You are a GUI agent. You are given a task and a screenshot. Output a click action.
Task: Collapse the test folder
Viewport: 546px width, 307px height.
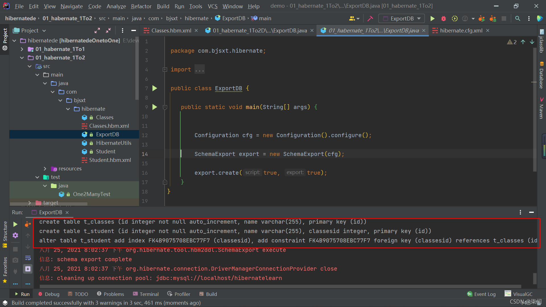coord(37,177)
